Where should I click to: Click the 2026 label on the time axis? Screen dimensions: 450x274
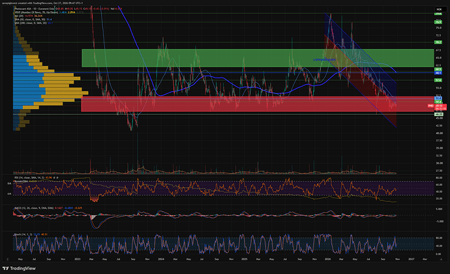point(327,259)
